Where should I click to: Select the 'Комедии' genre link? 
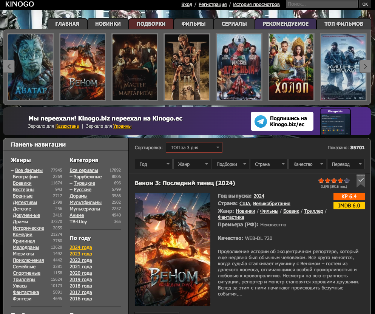click(x=23, y=235)
